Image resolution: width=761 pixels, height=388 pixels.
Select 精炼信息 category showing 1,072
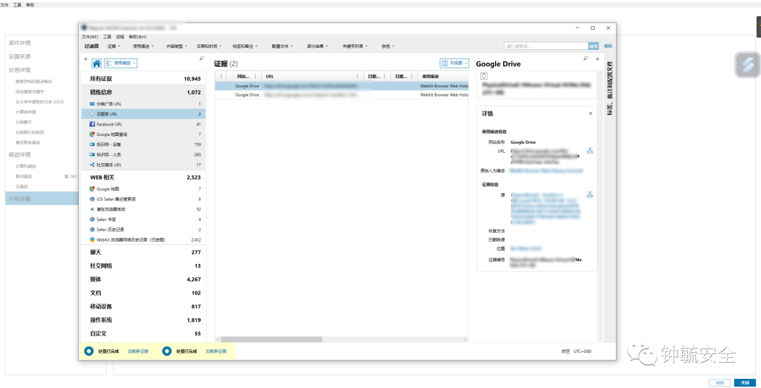point(144,92)
